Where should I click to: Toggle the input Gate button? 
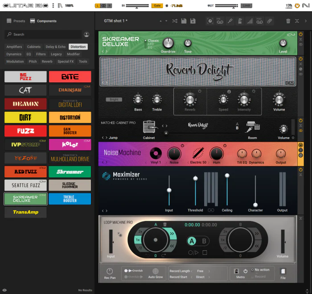coord(157,6)
